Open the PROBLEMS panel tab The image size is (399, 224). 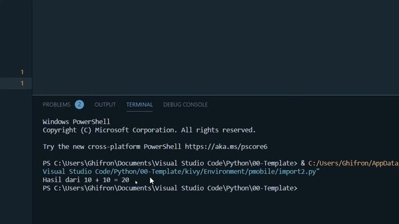pos(57,105)
